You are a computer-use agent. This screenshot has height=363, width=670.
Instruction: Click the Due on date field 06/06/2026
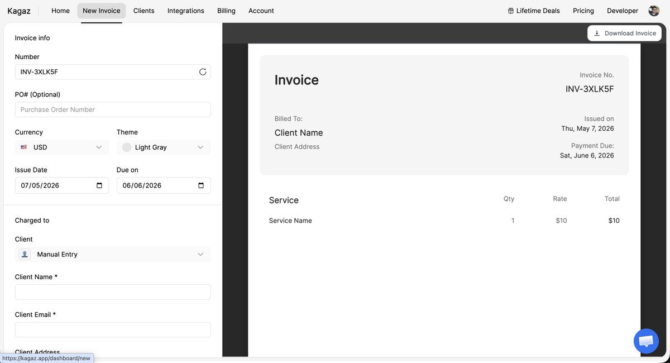pyautogui.click(x=164, y=185)
